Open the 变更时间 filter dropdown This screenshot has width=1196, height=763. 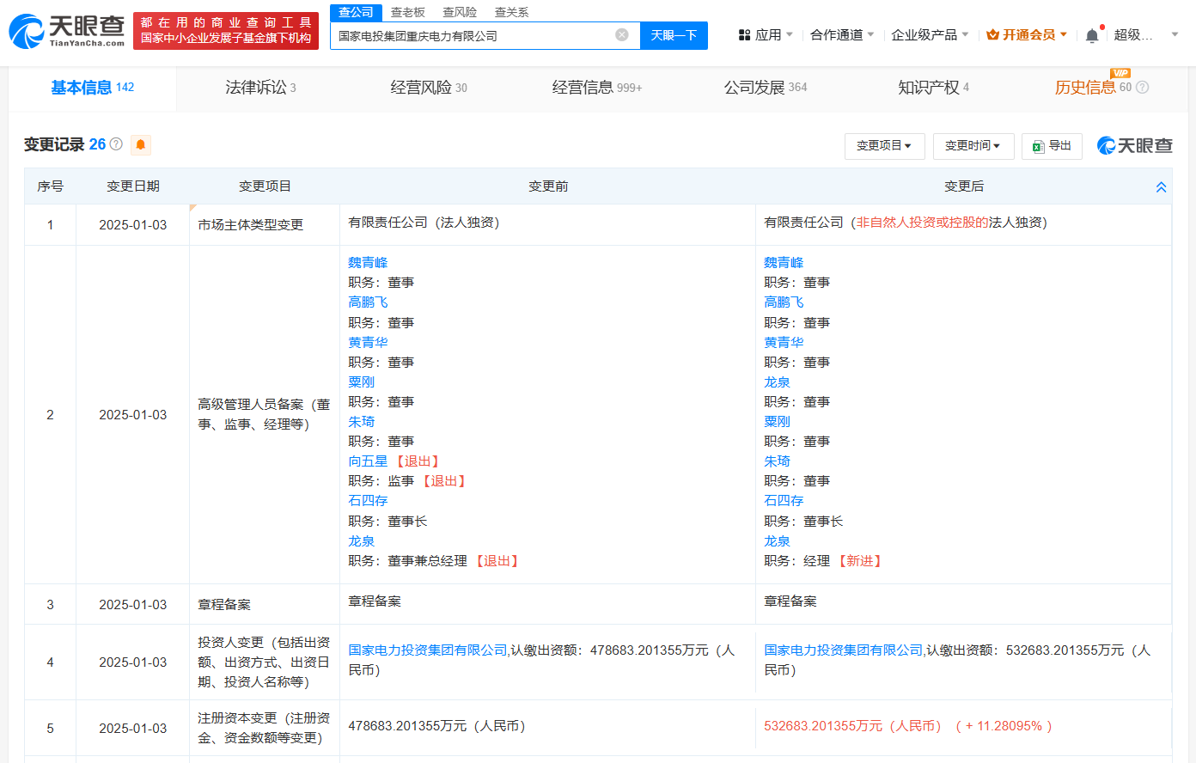973,146
